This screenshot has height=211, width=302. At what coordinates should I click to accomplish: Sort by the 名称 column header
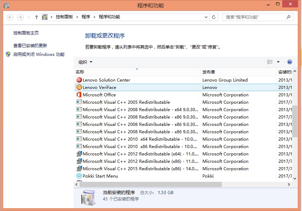(x=137, y=72)
